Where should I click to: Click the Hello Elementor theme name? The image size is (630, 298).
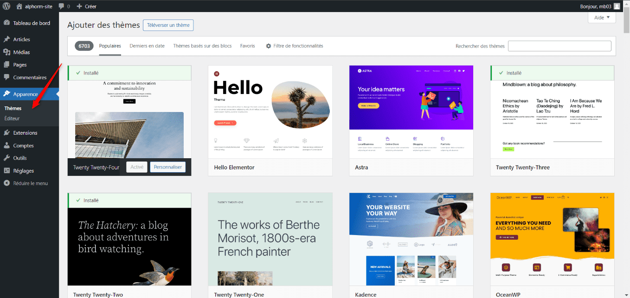coord(234,168)
